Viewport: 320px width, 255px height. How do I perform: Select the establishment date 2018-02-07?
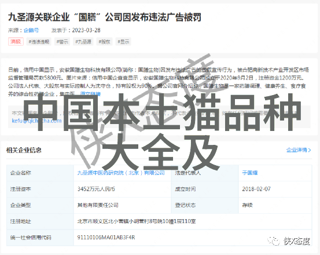pyautogui.click(x=256, y=189)
